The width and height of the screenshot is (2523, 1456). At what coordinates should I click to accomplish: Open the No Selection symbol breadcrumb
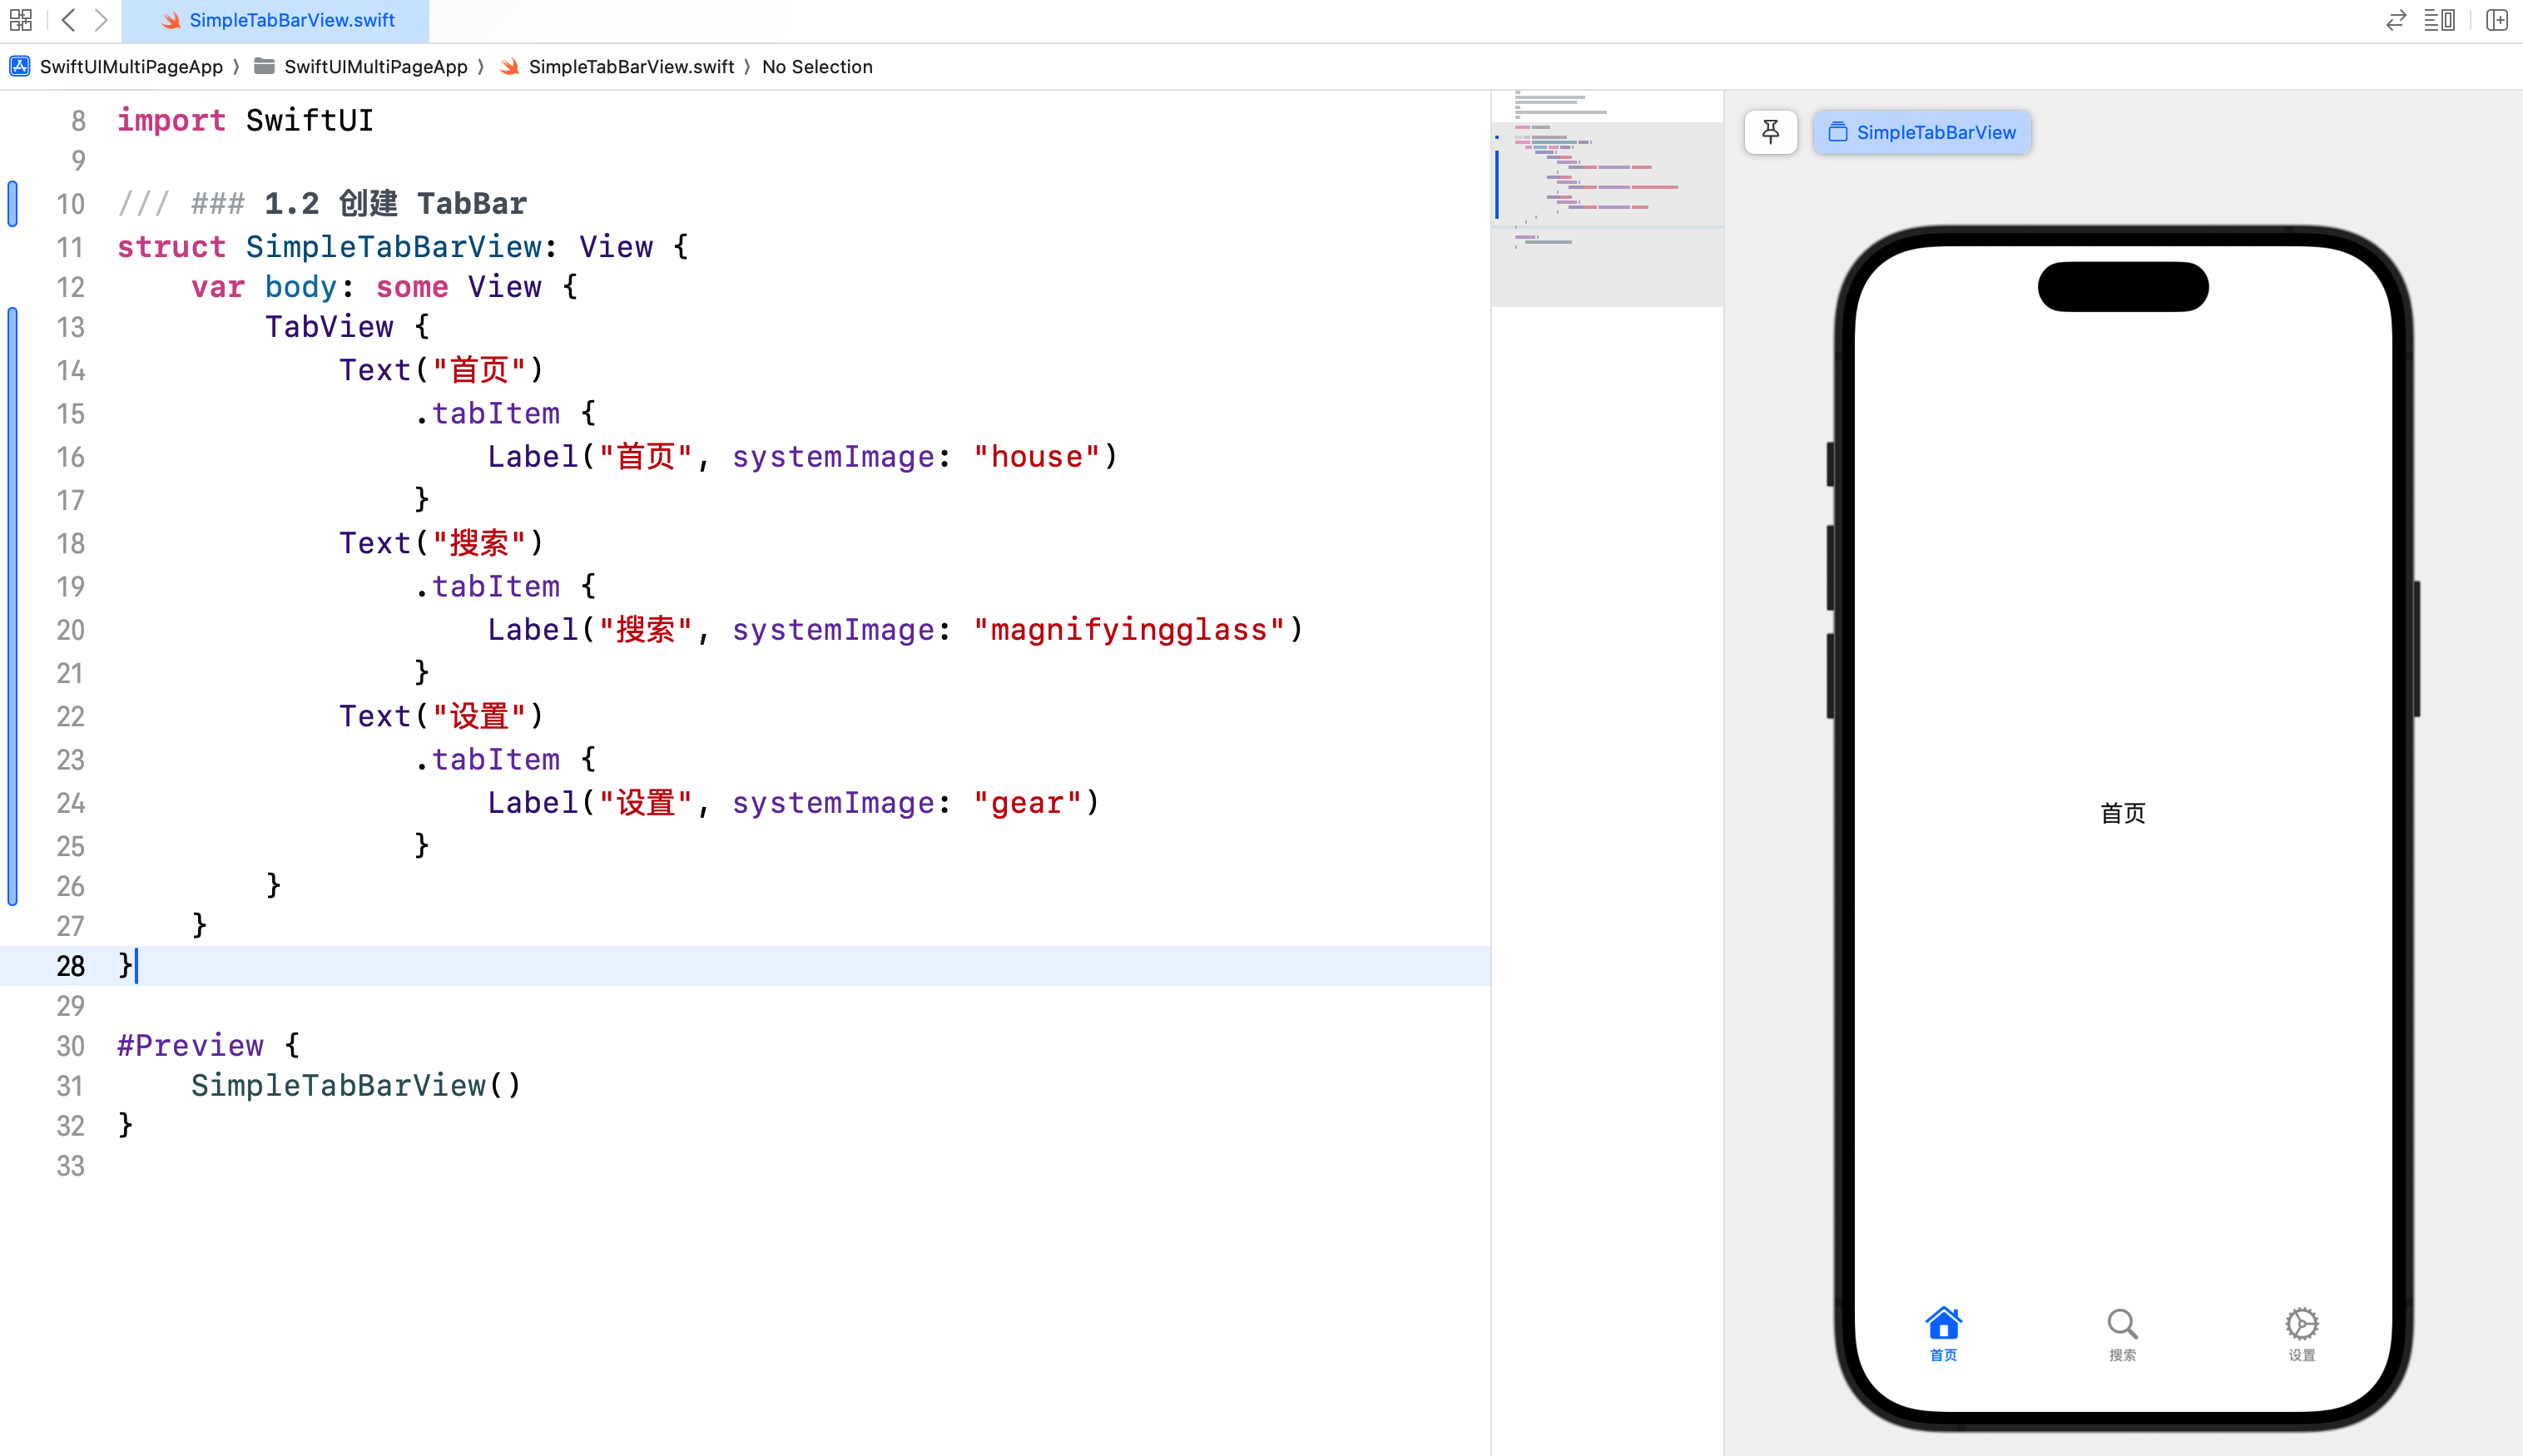point(817,67)
